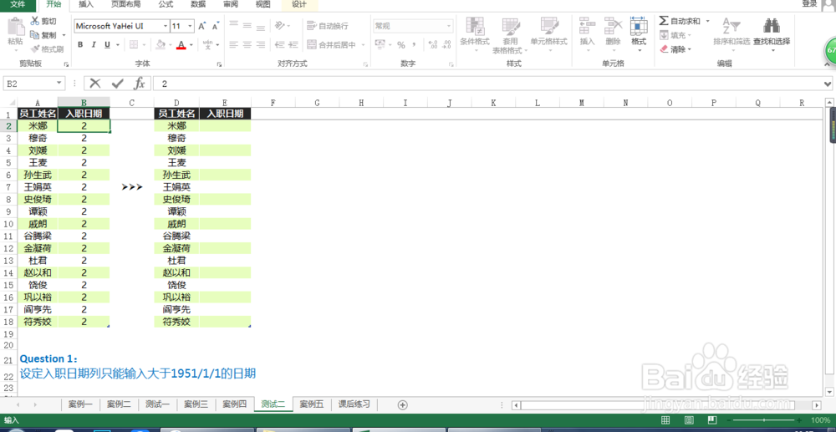836x432 pixels.
Task: Toggle italic formatting
Action: coord(94,45)
